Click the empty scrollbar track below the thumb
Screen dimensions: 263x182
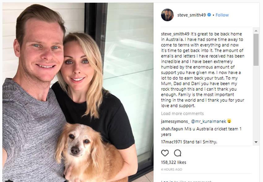click(256, 102)
